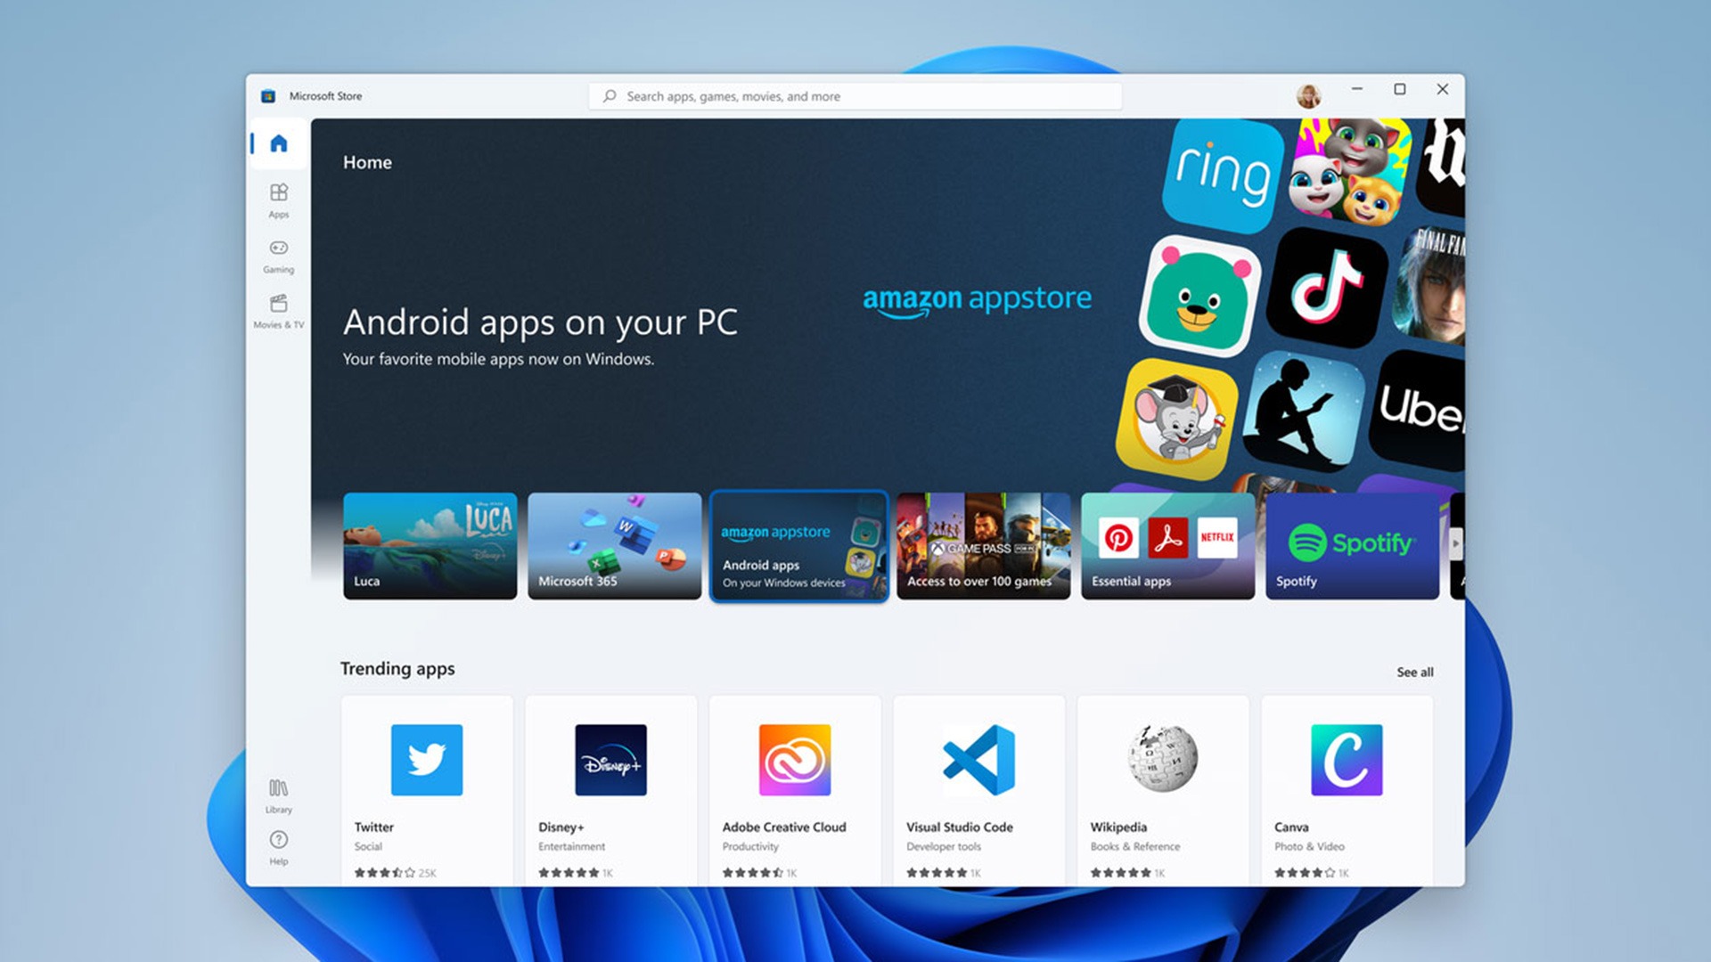Select the Disney+ app icon

point(610,760)
